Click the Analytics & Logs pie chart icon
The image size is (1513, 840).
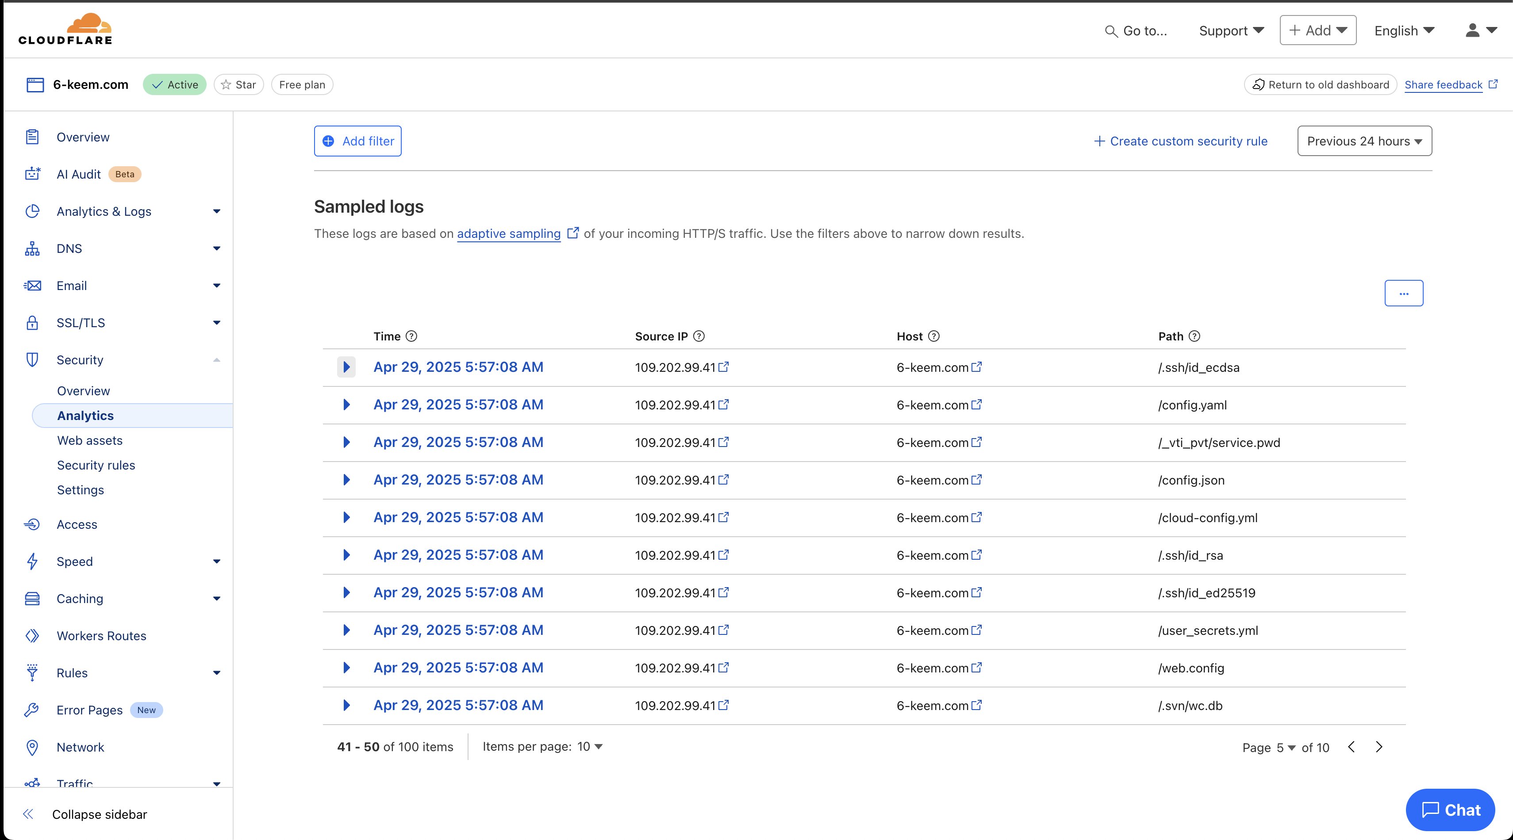point(32,211)
